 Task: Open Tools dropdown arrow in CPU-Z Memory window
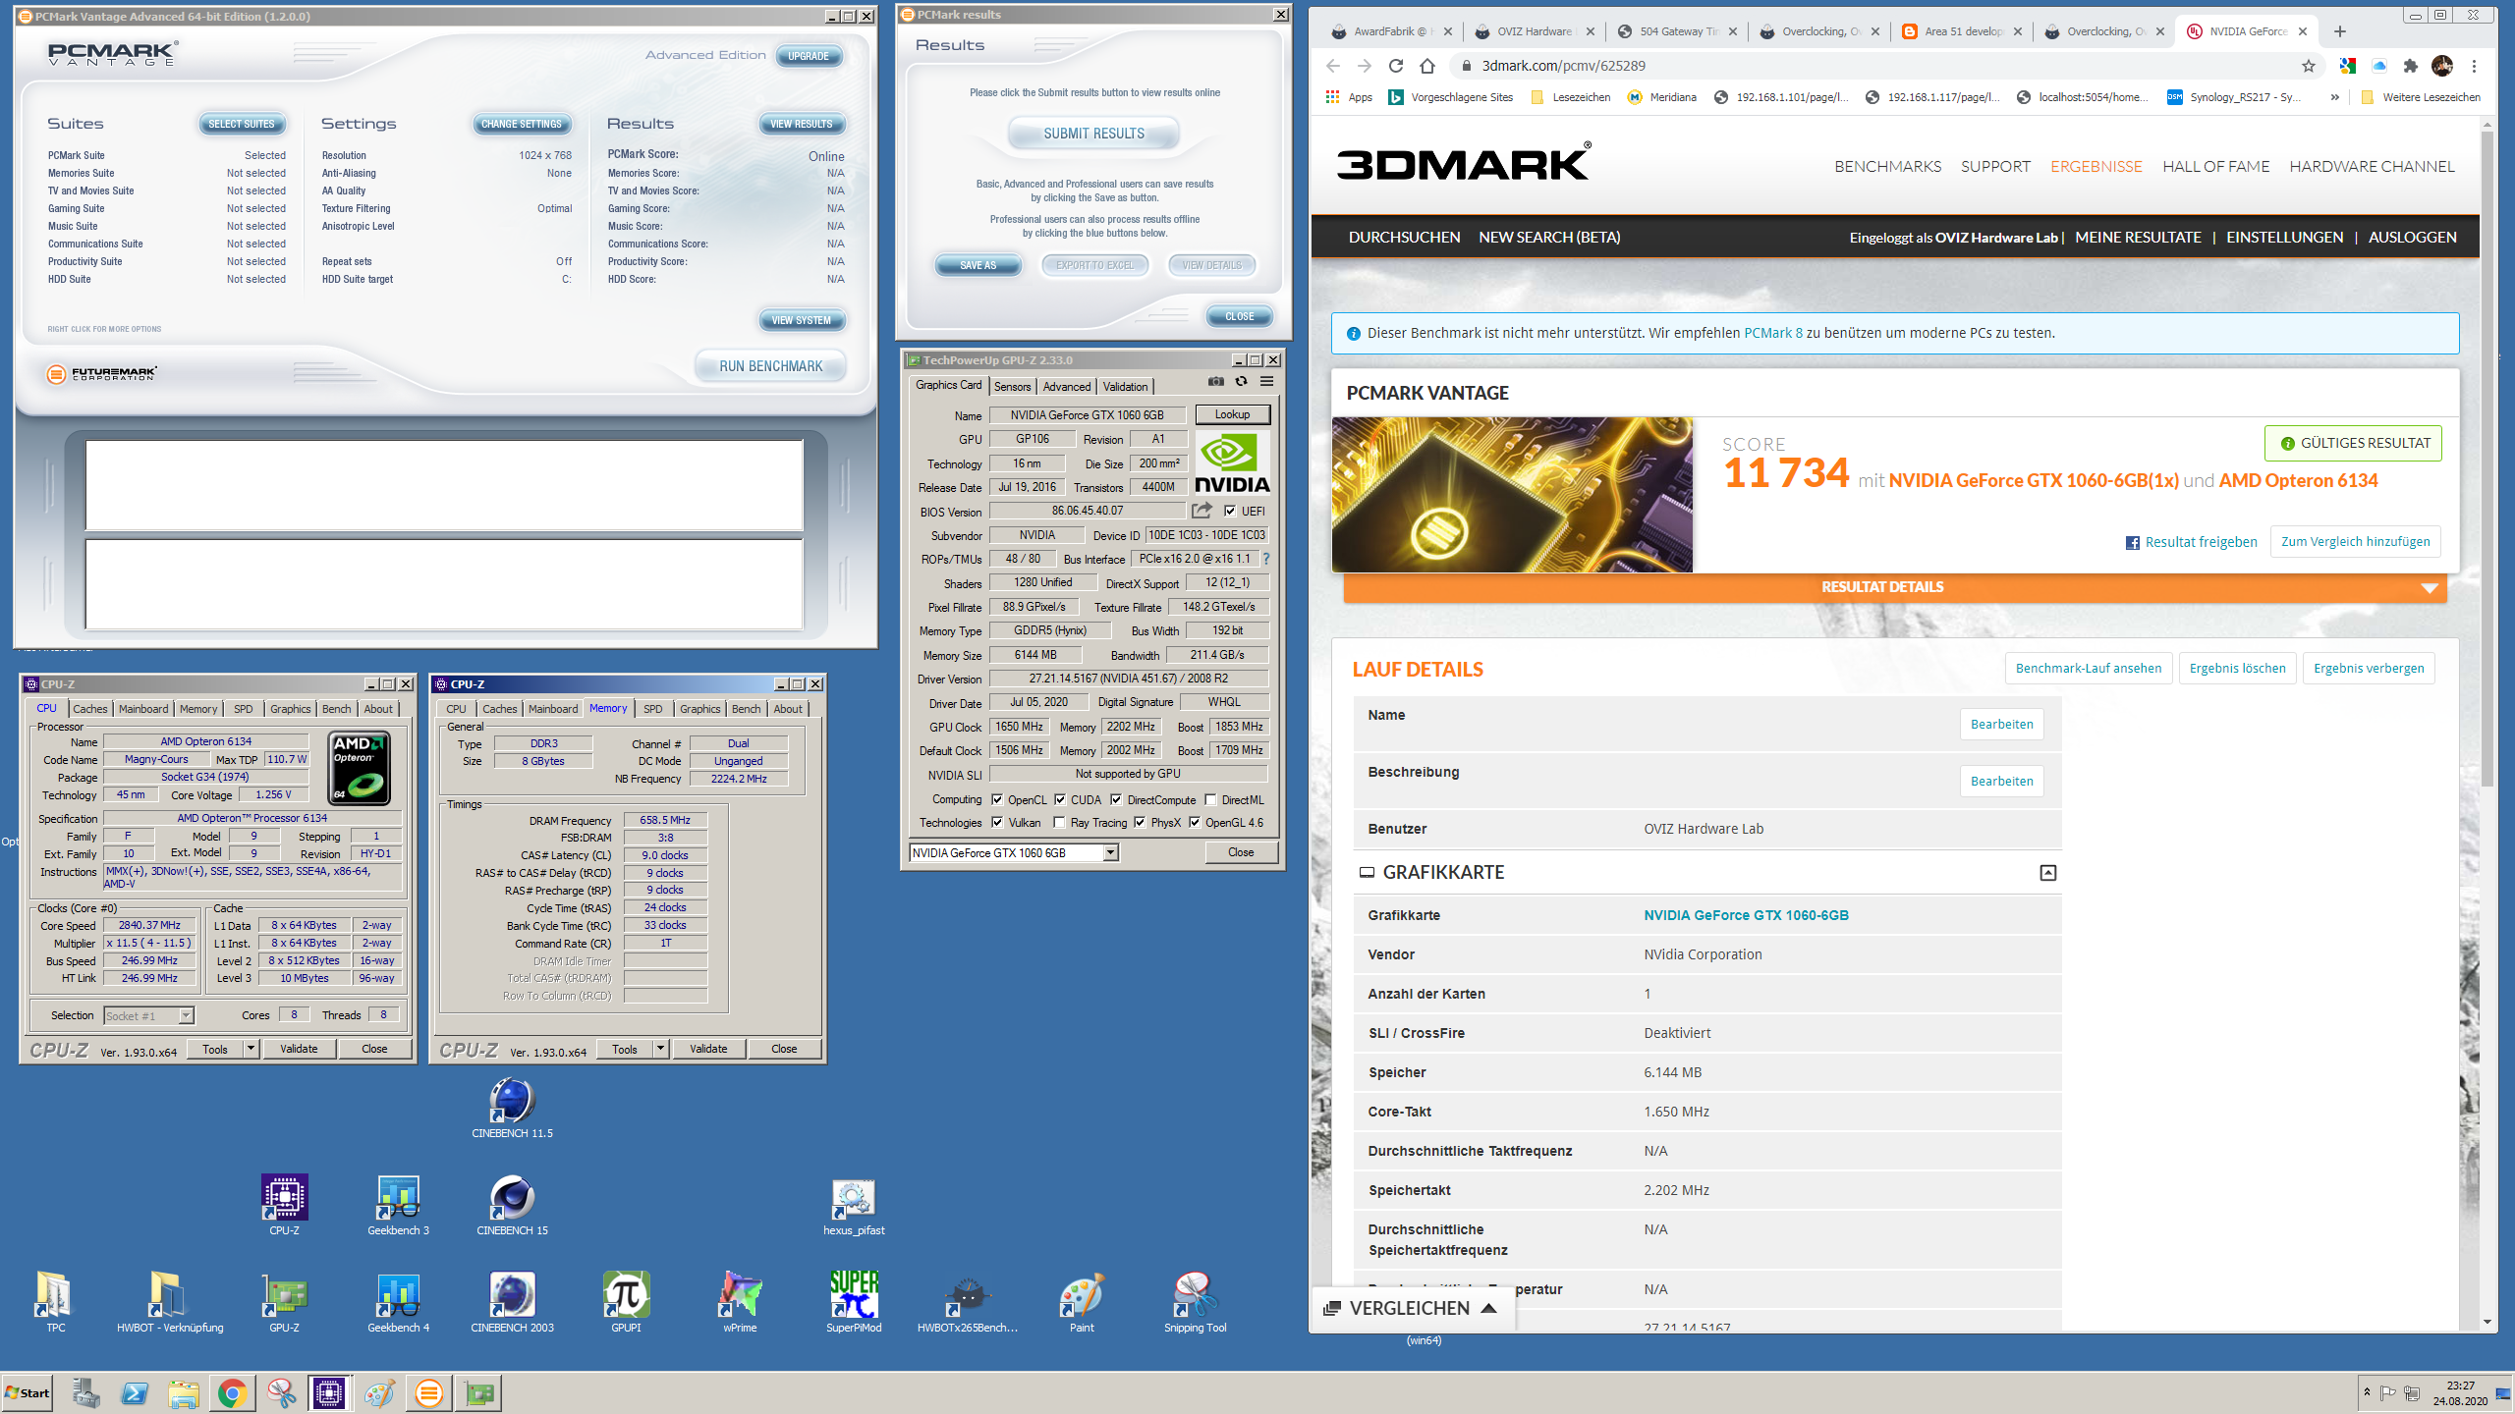coord(661,1049)
